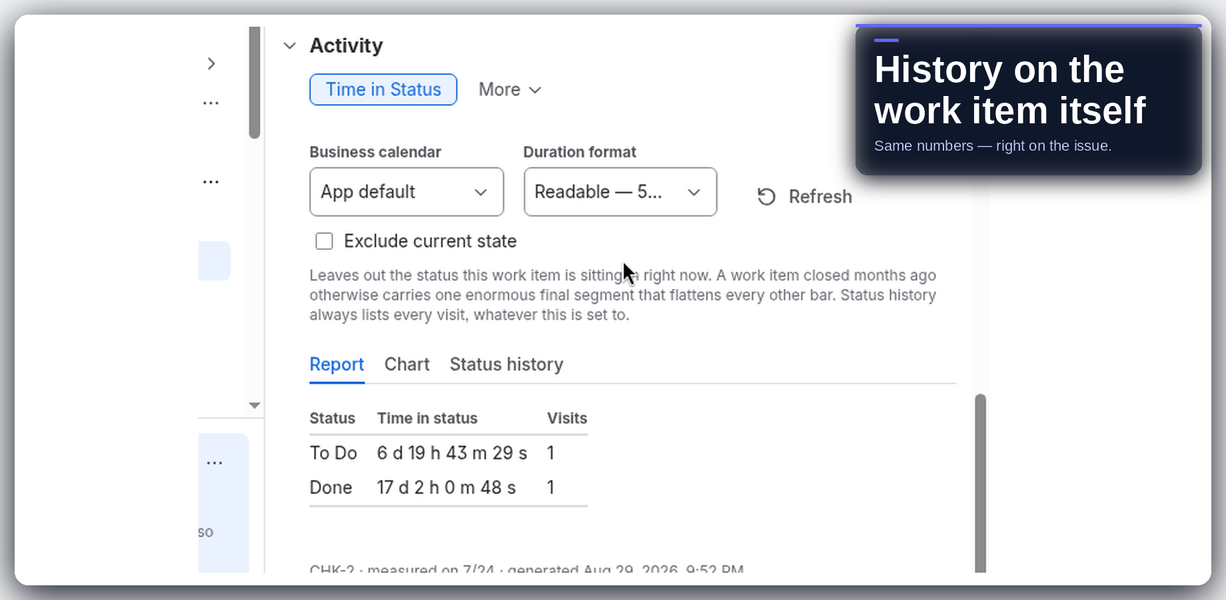1226x600 pixels.
Task: Open the Duration format Readable dropdown
Action: [620, 192]
